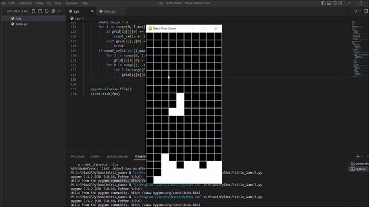Open Explorer more actions menu
This screenshot has width=369, height=207.
pyautogui.click(x=60, y=11)
